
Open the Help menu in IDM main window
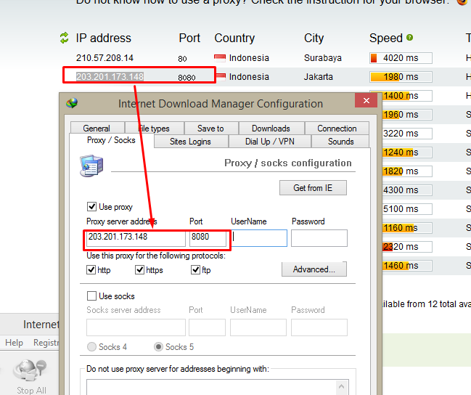pyautogui.click(x=14, y=343)
